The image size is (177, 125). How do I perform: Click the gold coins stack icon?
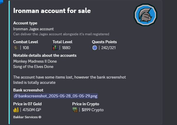click(16, 110)
